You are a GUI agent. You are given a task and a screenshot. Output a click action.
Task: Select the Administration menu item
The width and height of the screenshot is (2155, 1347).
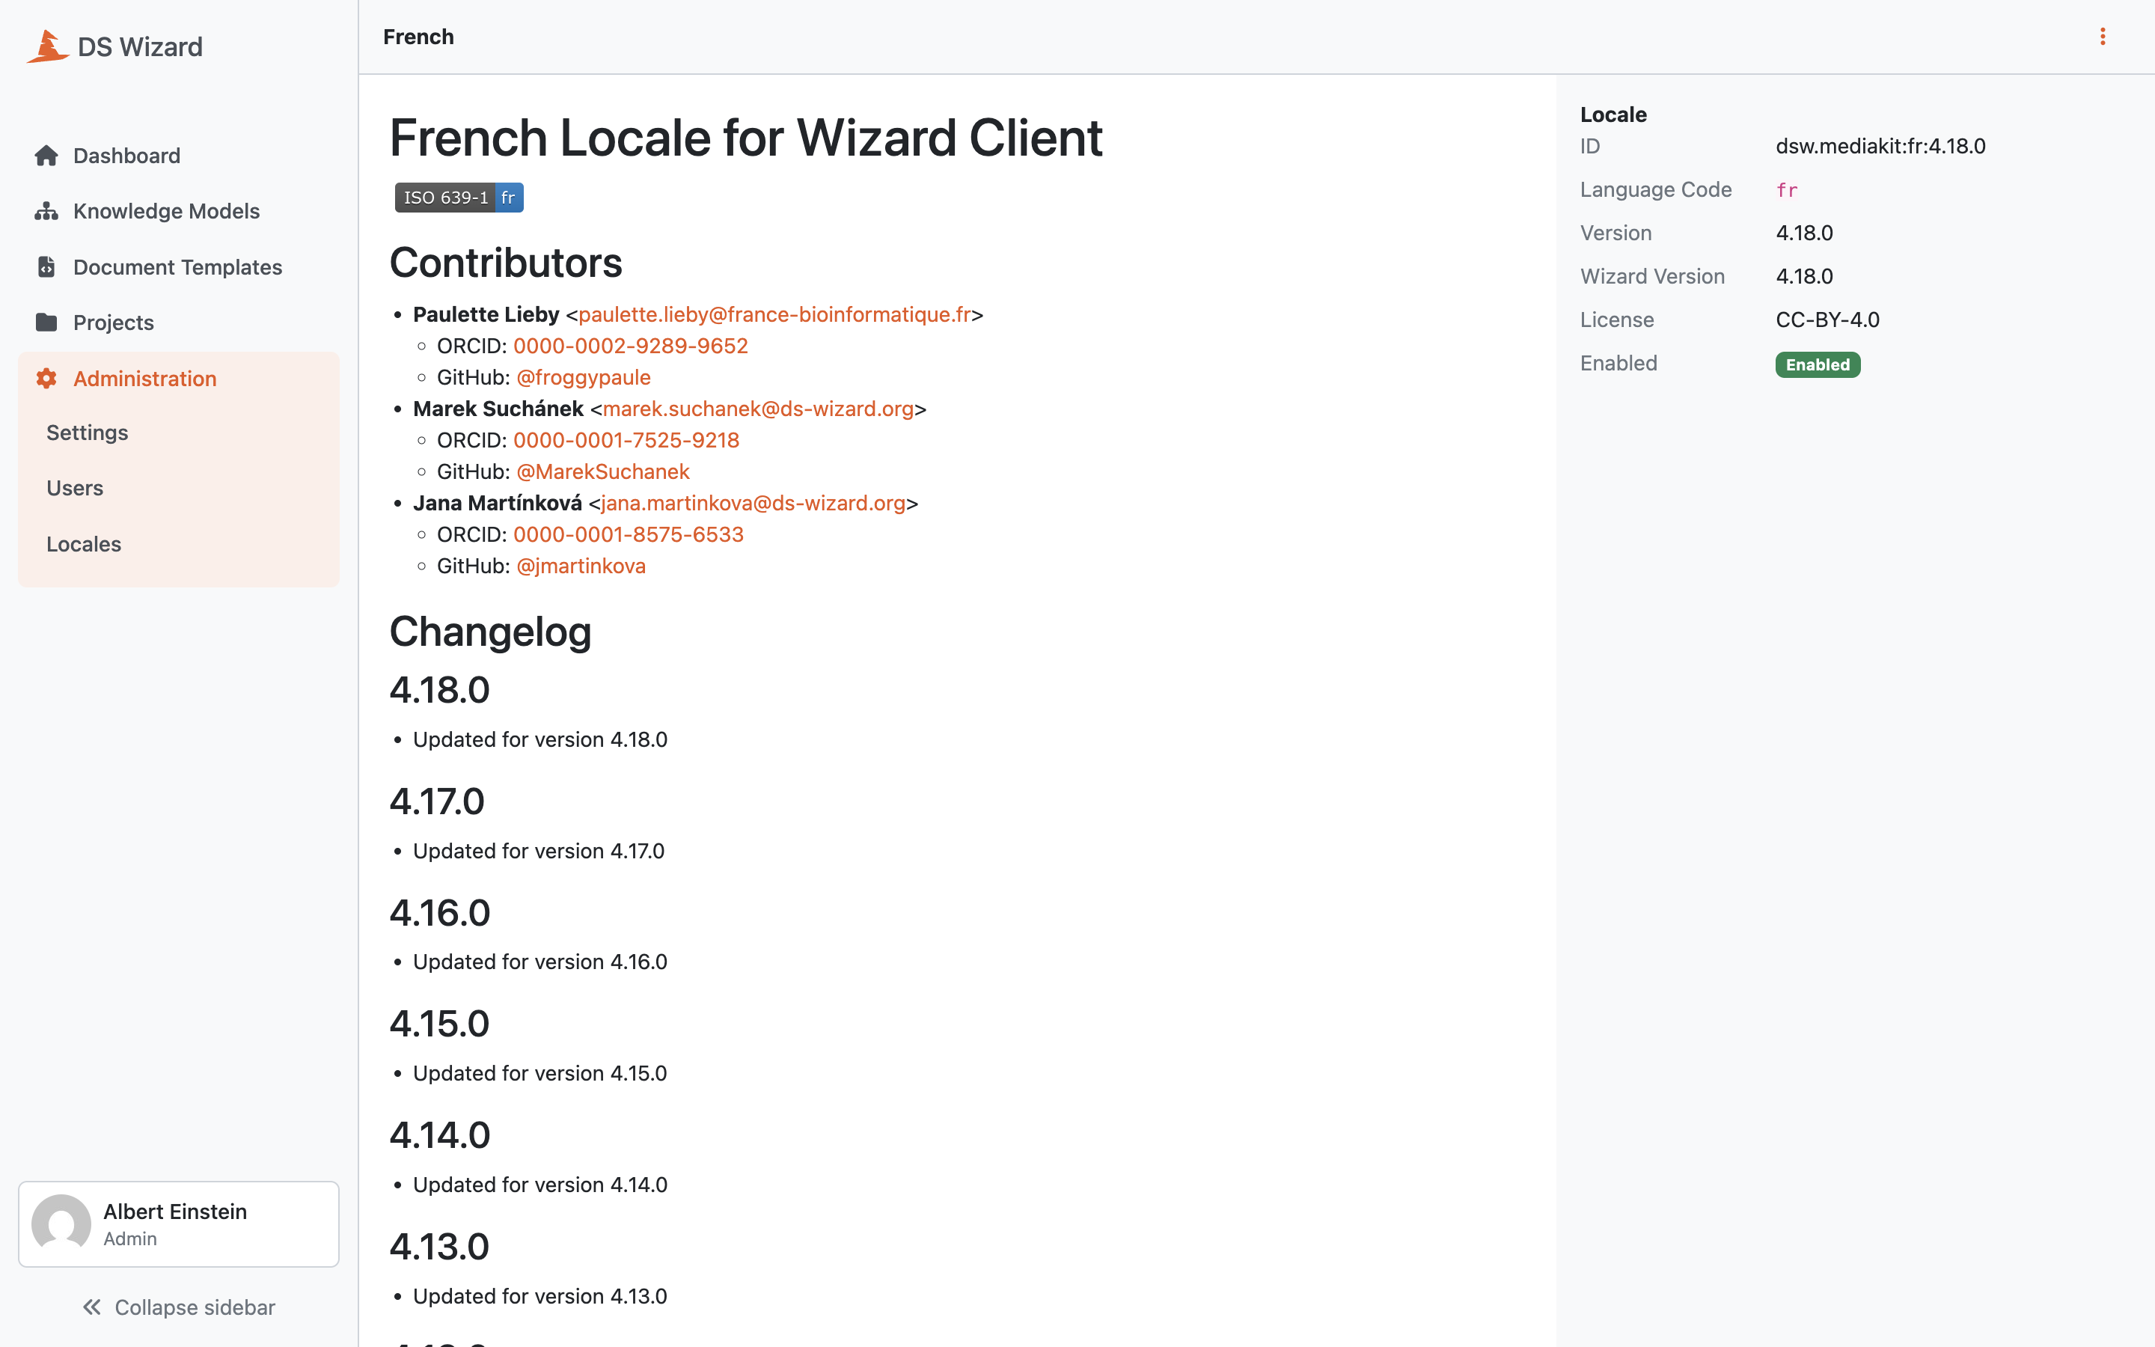pyautogui.click(x=178, y=379)
